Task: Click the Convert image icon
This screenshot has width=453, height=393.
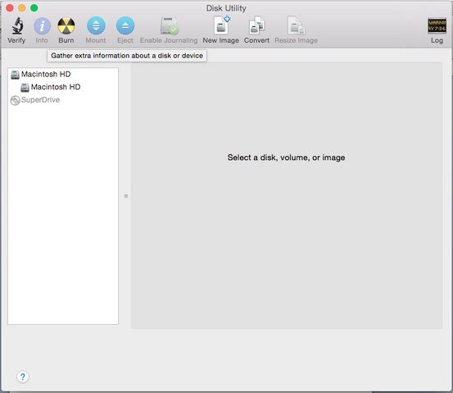Action: (257, 25)
